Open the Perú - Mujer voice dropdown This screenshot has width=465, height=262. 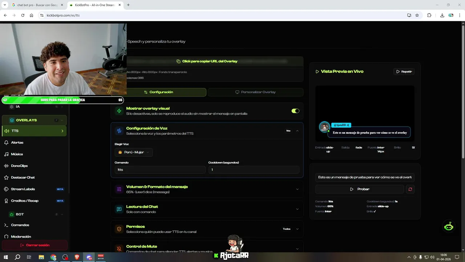(134, 152)
